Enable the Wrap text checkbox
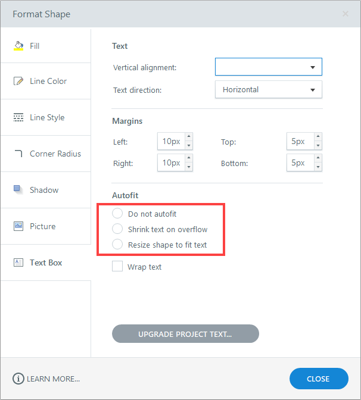The height and width of the screenshot is (400, 361). point(117,267)
